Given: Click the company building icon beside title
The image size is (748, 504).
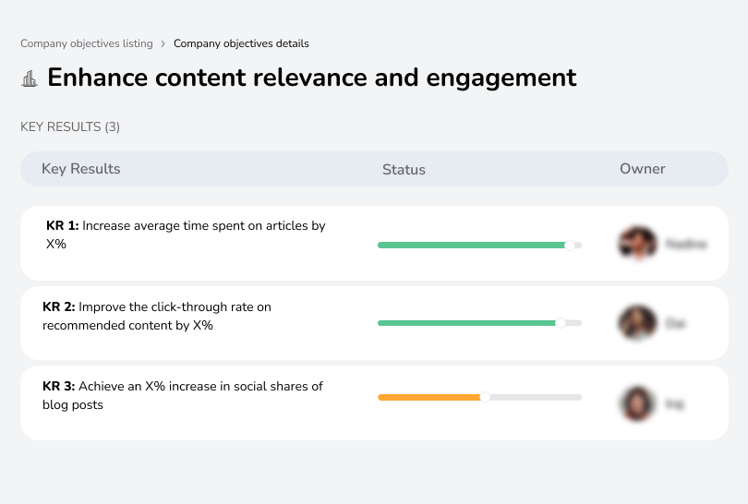Looking at the screenshot, I should [x=30, y=78].
